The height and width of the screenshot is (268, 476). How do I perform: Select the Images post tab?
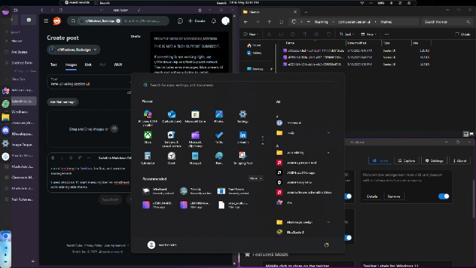tap(71, 64)
